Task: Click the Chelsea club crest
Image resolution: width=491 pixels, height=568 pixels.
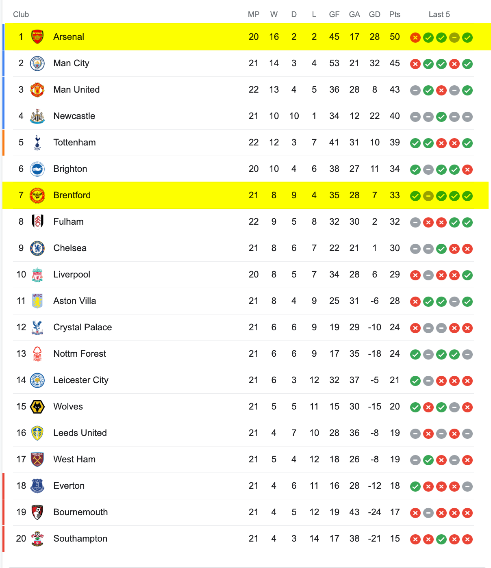Action: coord(37,248)
